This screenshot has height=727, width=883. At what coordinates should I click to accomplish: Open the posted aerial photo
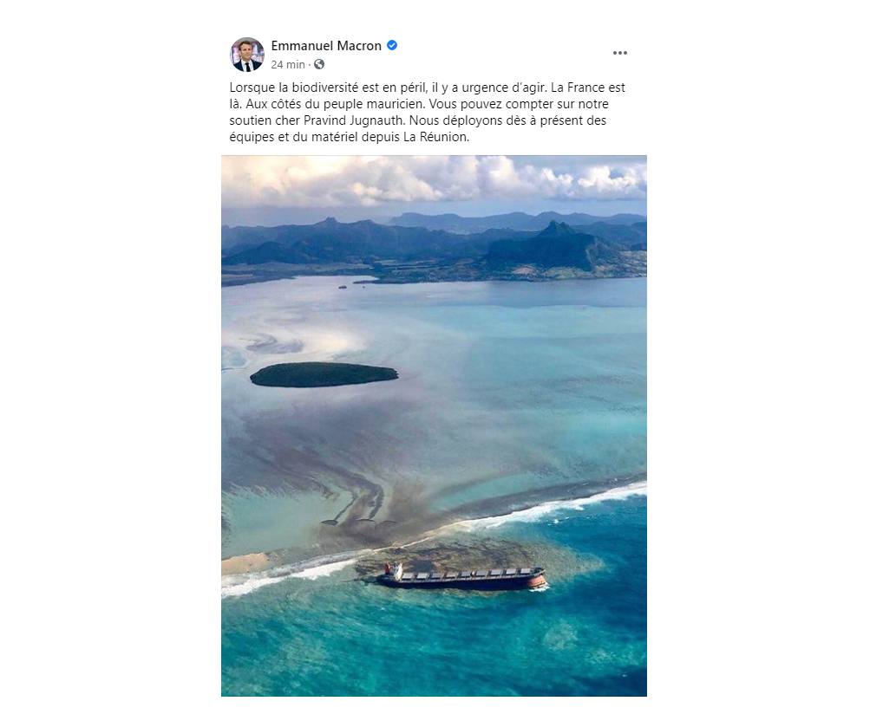click(x=434, y=426)
